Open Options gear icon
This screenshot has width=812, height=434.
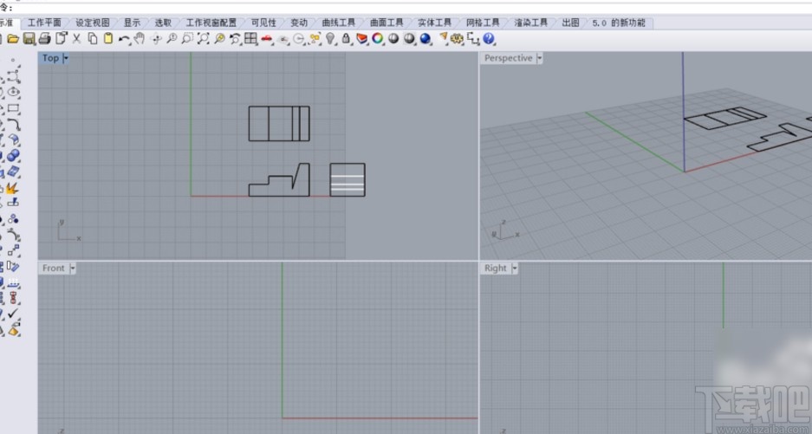point(457,39)
